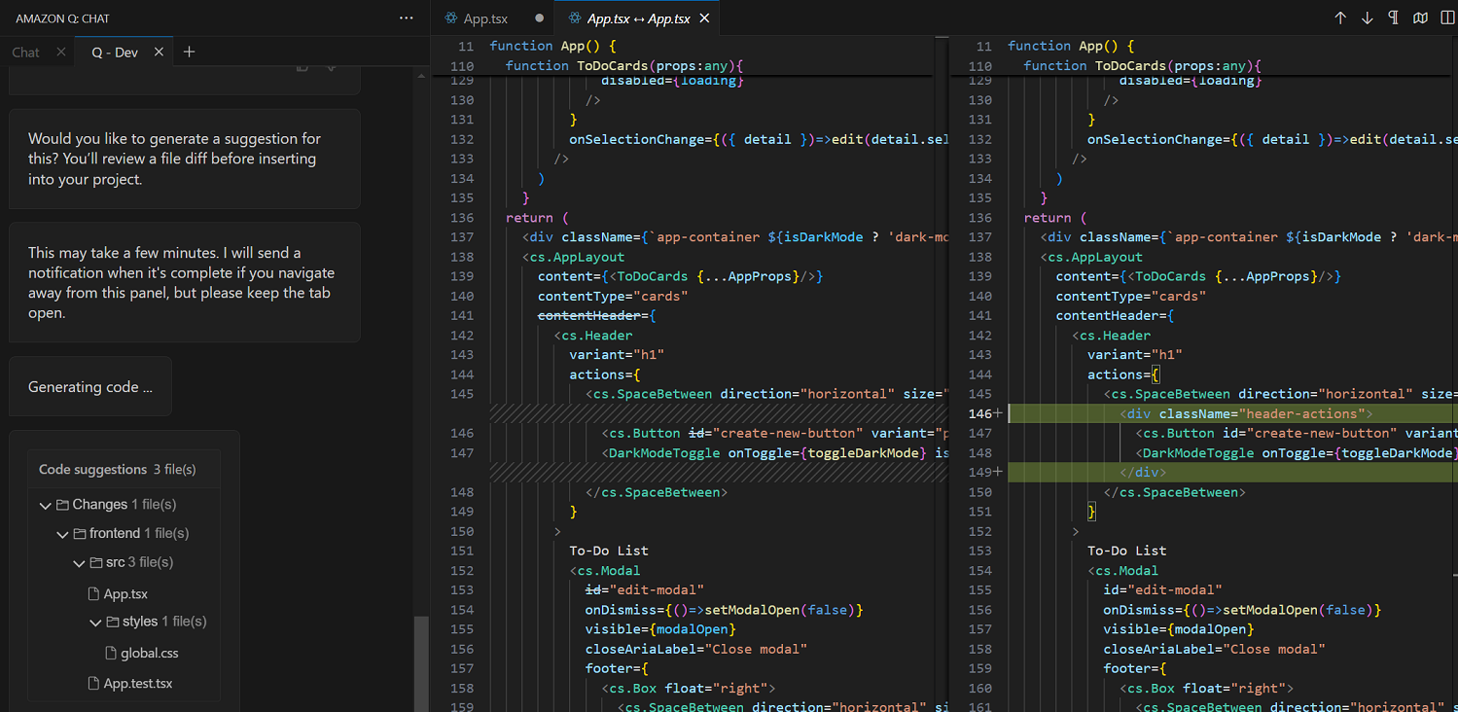This screenshot has height=712, width=1458.
Task: Add a new chat tab with plus icon
Action: [x=189, y=53]
